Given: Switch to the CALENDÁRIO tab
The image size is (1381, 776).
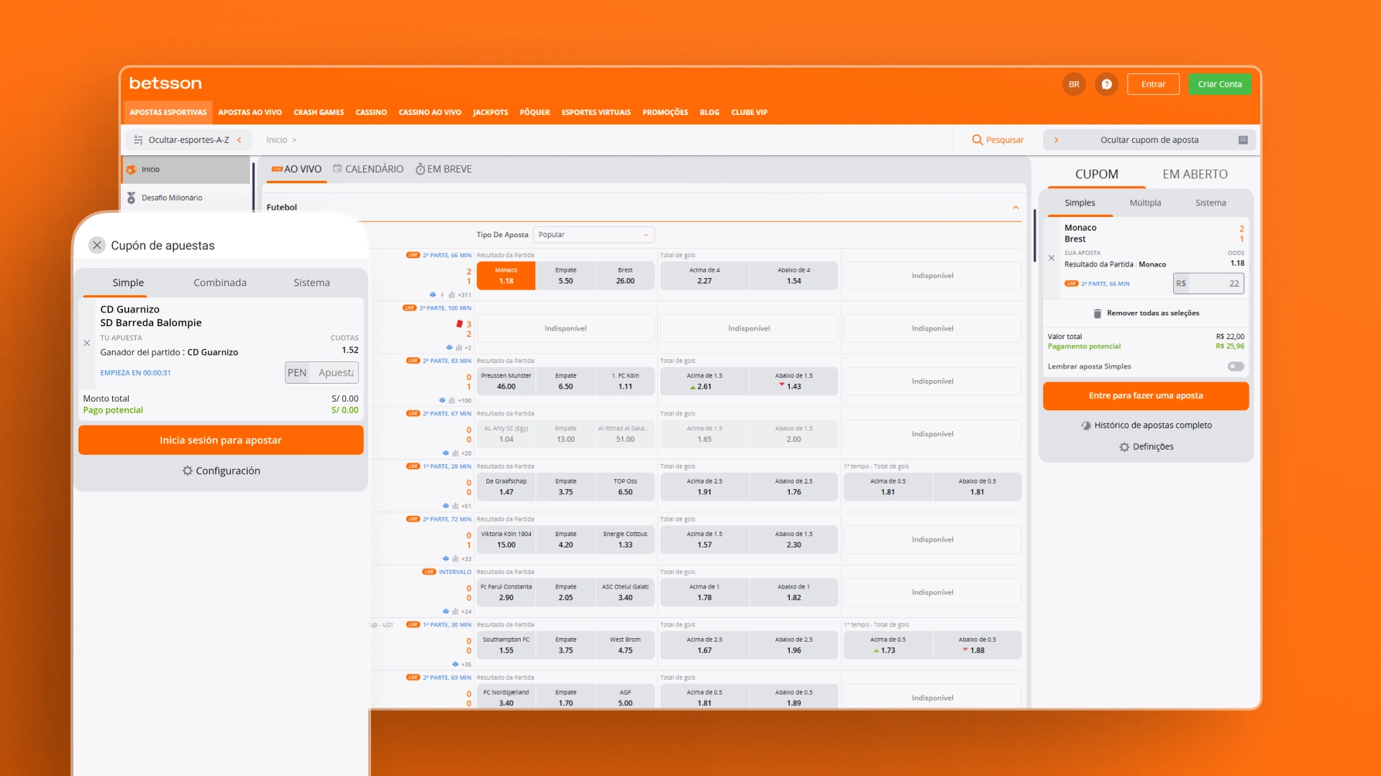Looking at the screenshot, I should (x=368, y=169).
